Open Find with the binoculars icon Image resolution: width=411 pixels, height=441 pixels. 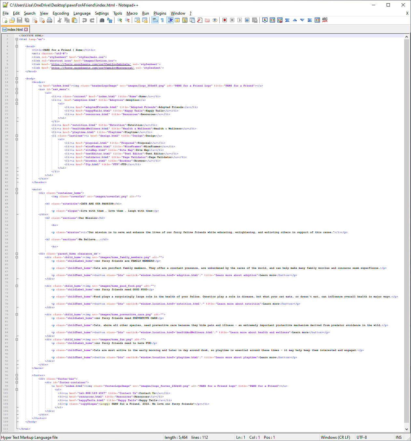tap(102, 20)
